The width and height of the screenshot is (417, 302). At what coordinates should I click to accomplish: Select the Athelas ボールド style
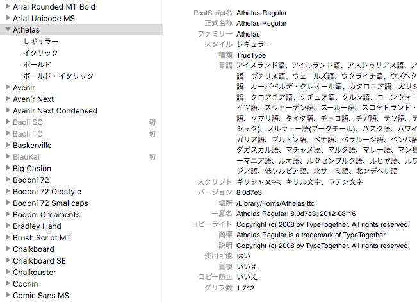coord(37,65)
